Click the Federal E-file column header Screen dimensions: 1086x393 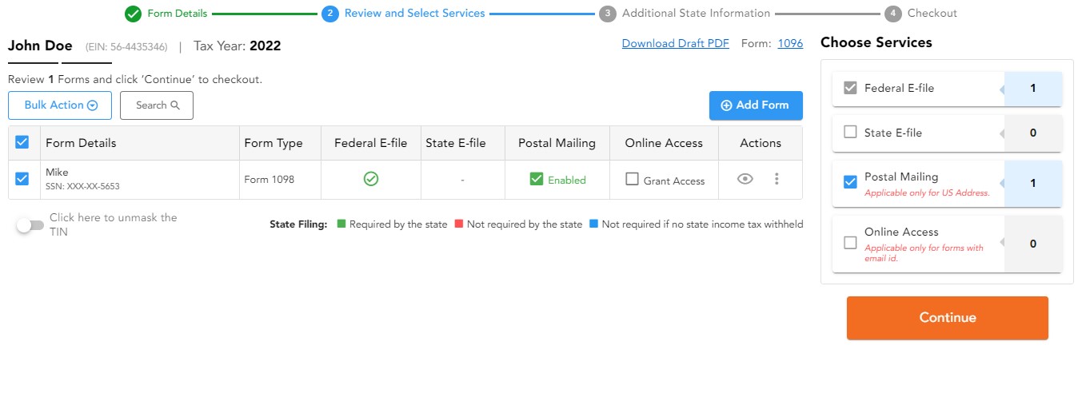point(371,143)
